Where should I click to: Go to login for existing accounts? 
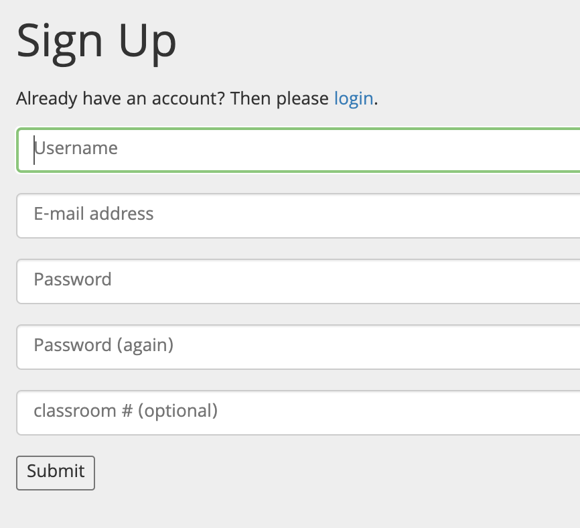point(354,99)
